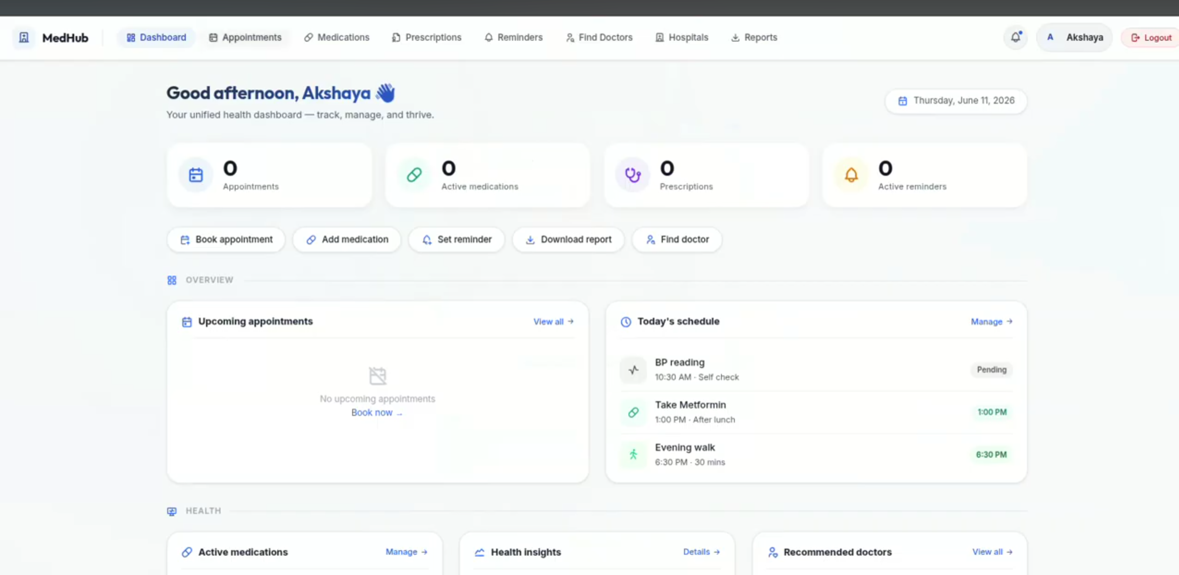Click the '10:30 AM · Self check' text
This screenshot has width=1179, height=575.
697,377
